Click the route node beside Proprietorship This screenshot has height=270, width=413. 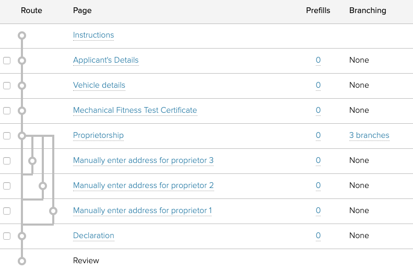21,136
